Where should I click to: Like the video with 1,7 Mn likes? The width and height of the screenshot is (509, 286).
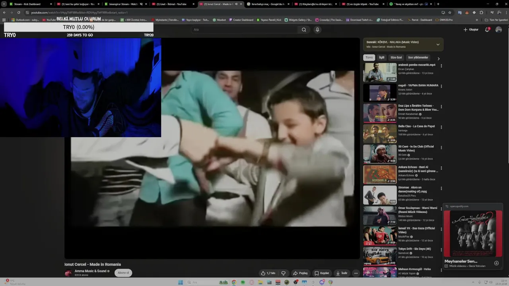click(268, 273)
